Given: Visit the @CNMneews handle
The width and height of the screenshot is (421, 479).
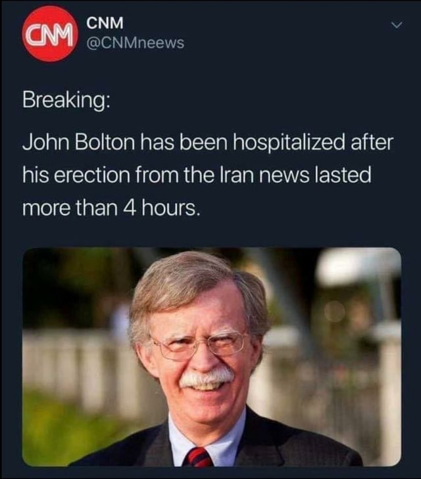Looking at the screenshot, I should 136,43.
